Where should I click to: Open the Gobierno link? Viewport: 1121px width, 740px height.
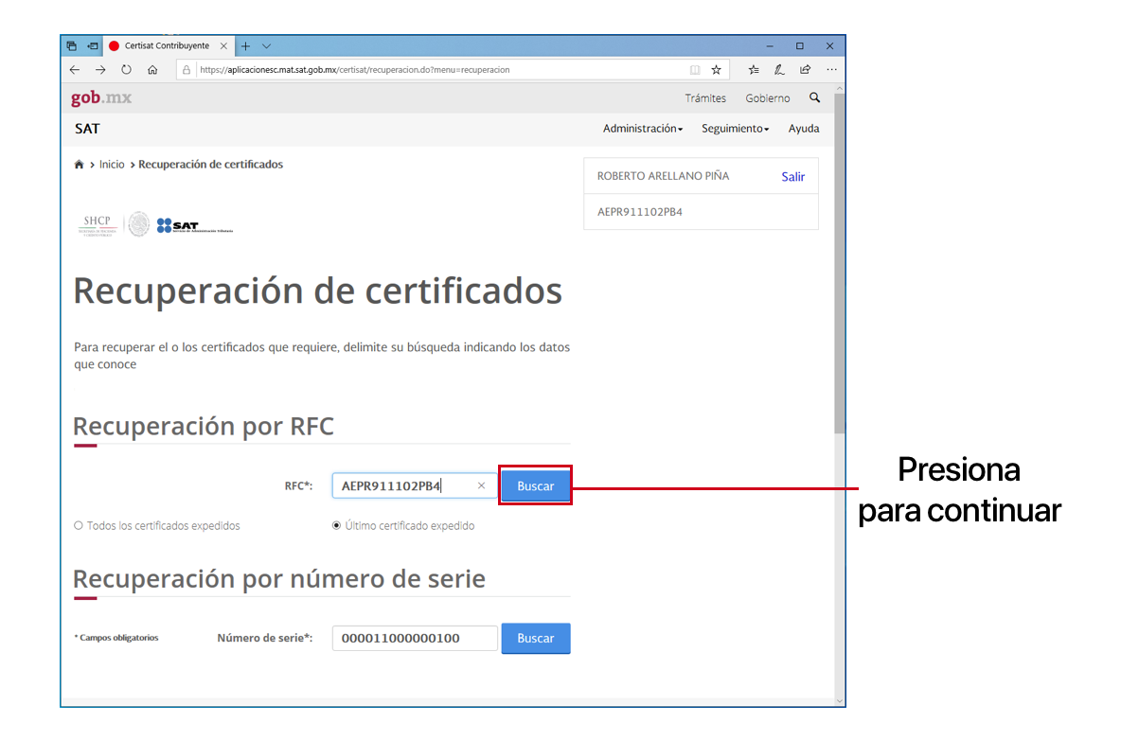(768, 98)
